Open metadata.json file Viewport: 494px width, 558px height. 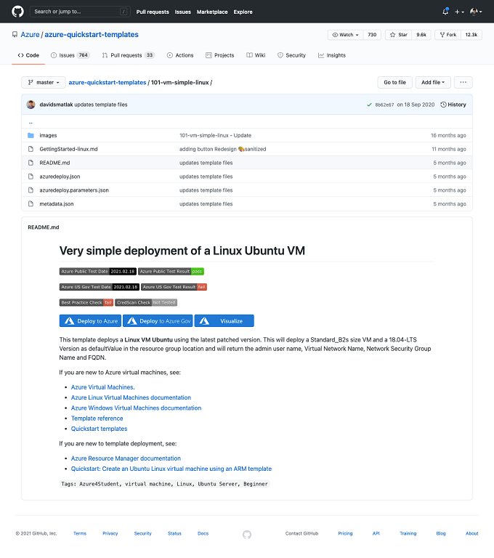point(57,204)
